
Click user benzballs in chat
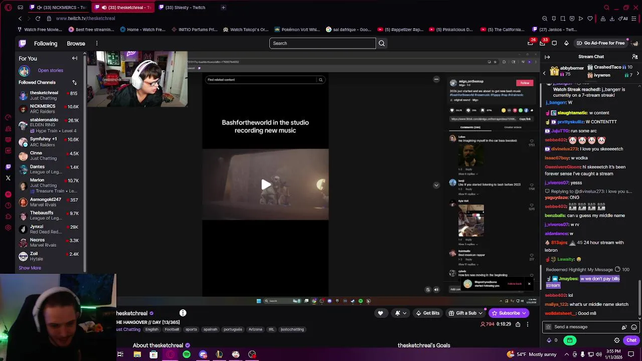tap(555, 216)
